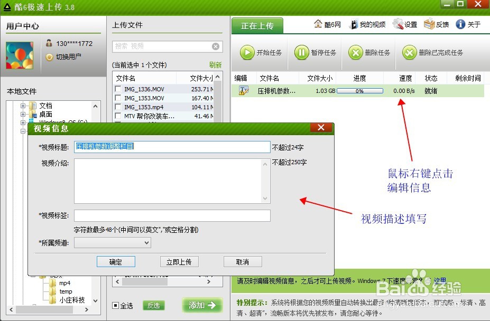490x321 pixels.
Task: Click left arrow of file list horizontal scrollbar
Action: coord(117,281)
